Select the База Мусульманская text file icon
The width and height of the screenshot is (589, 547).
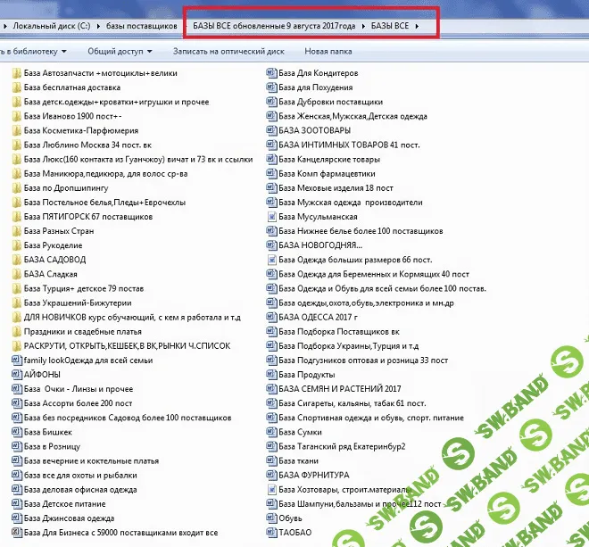pyautogui.click(x=271, y=217)
